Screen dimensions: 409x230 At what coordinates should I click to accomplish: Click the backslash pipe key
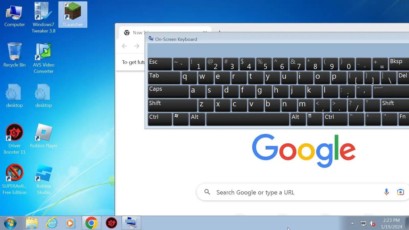[x=389, y=78]
